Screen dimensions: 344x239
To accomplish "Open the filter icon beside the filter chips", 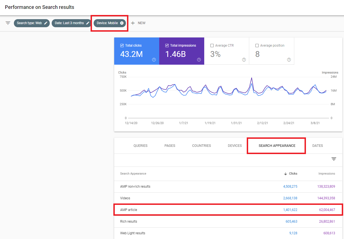I will click(8, 23).
